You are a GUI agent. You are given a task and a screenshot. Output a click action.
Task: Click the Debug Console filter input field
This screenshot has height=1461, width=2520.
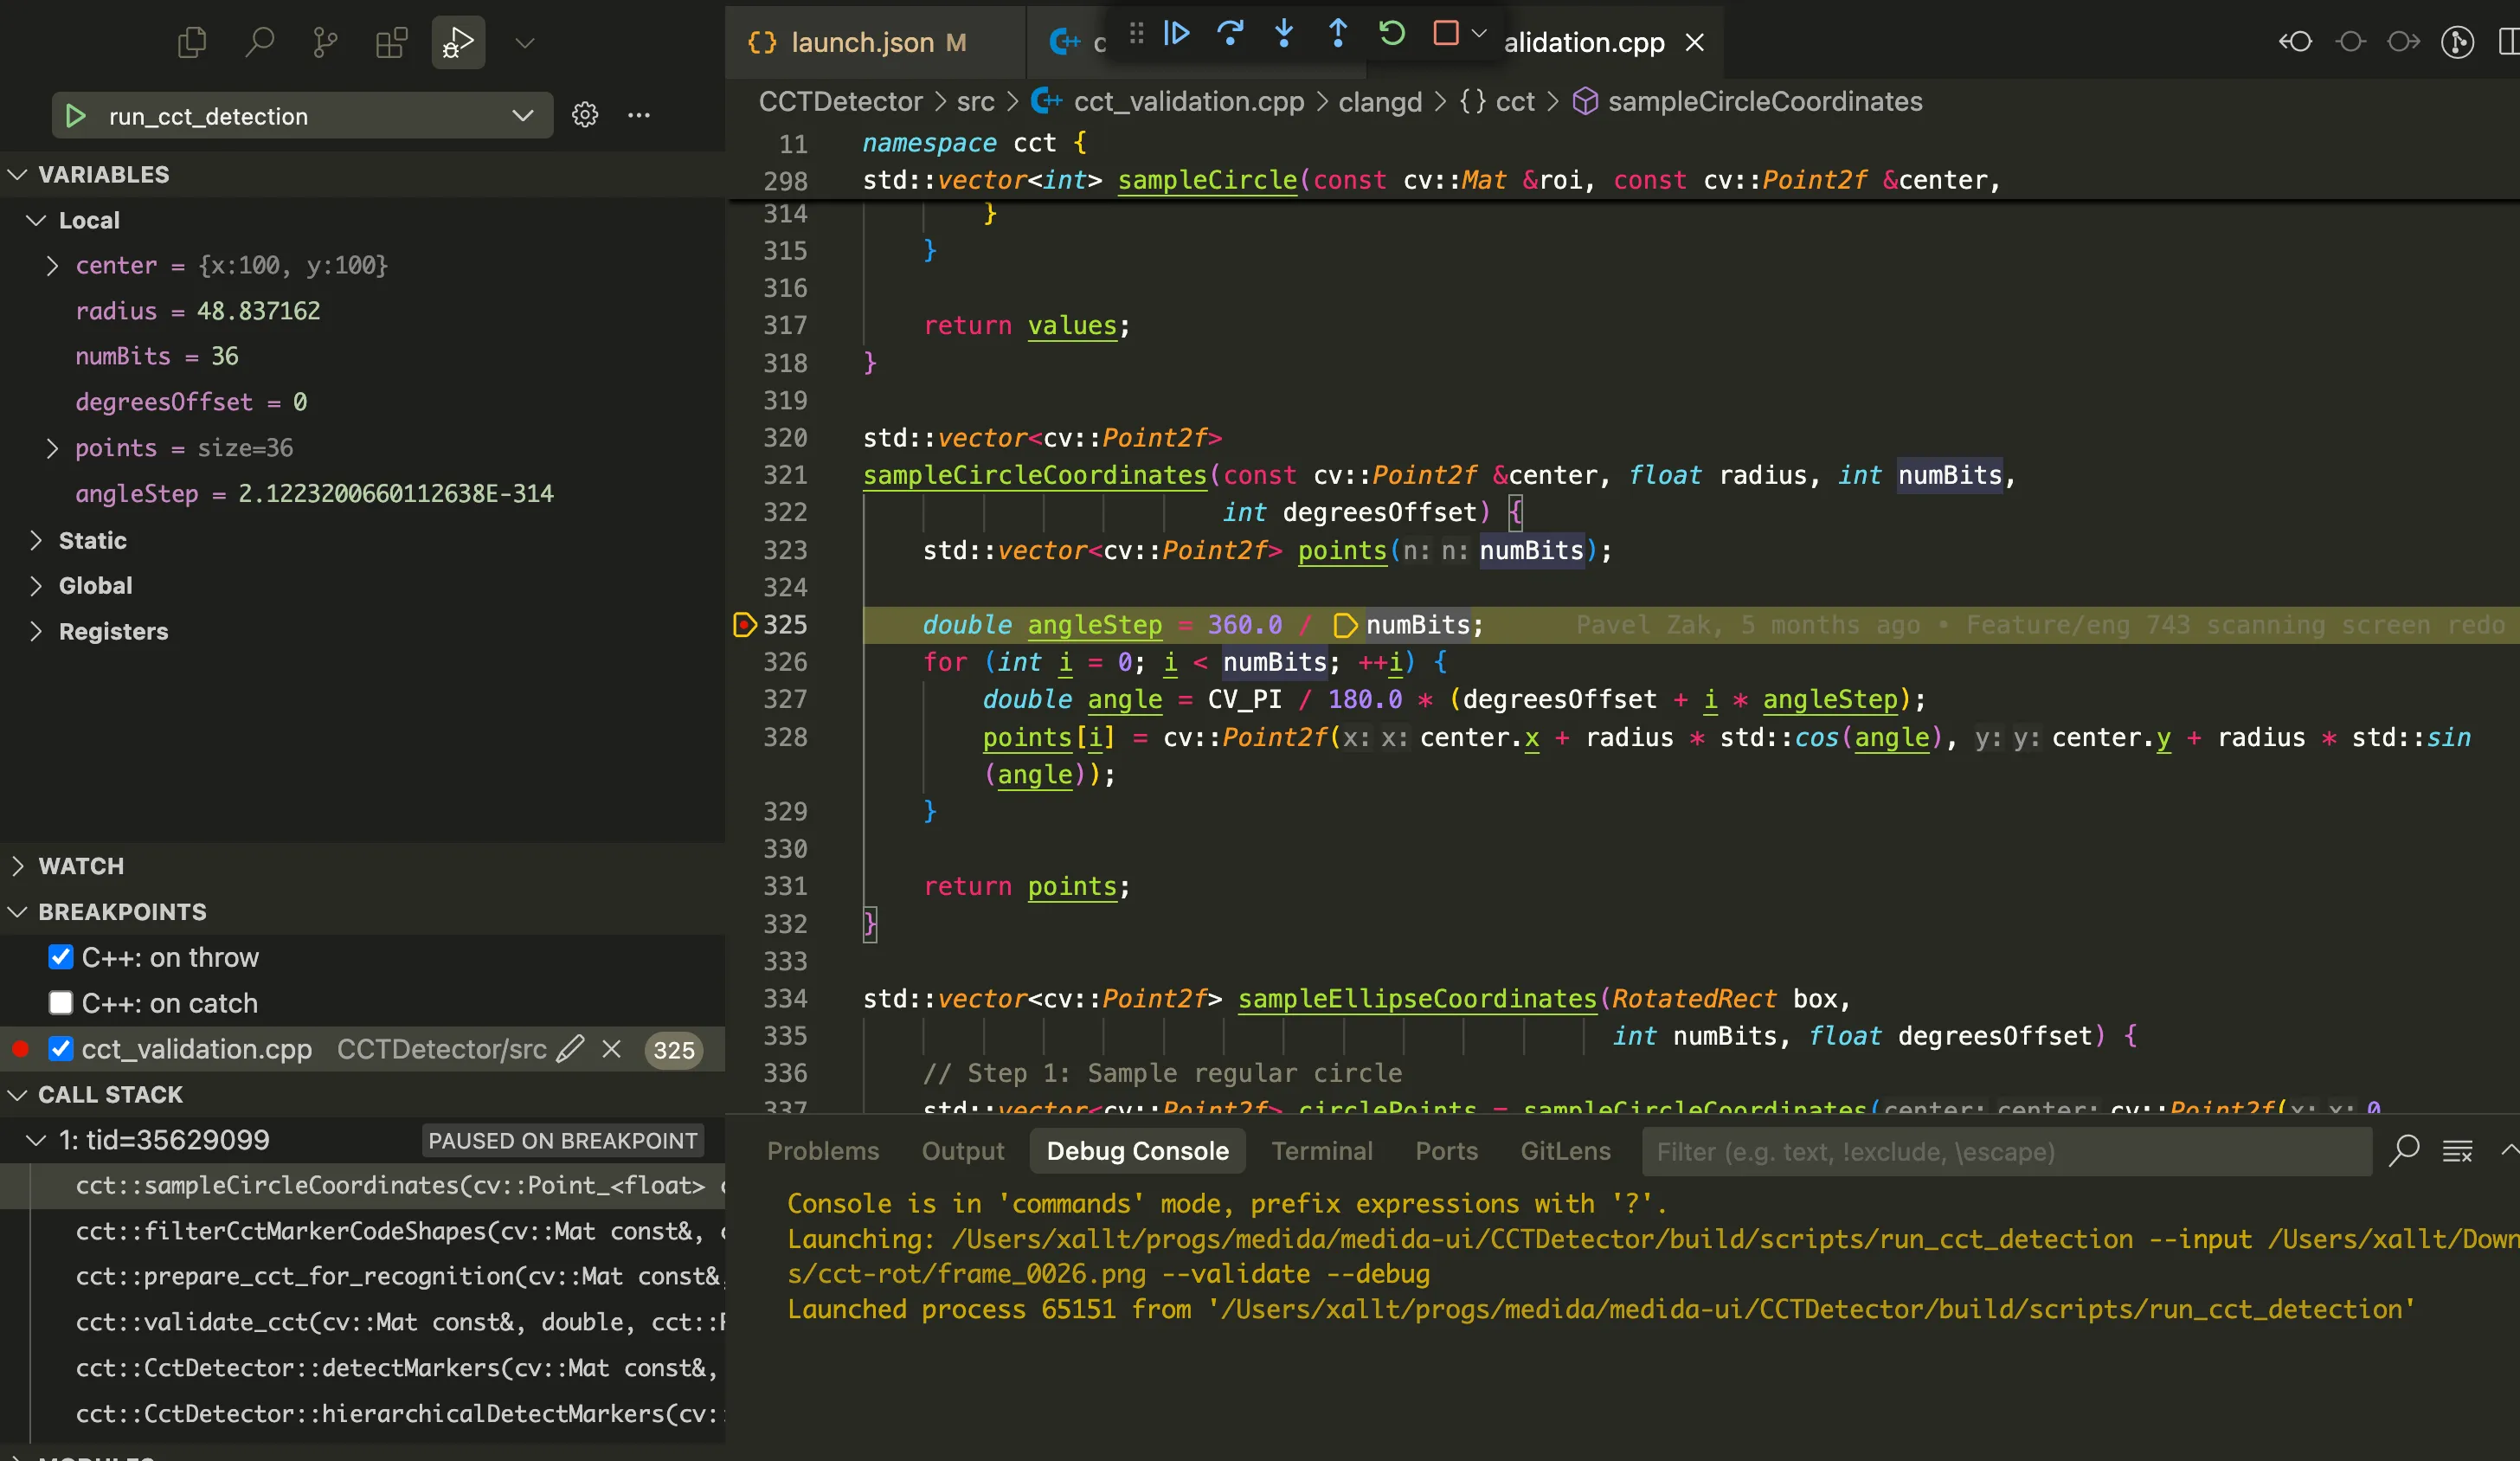coord(2000,1151)
